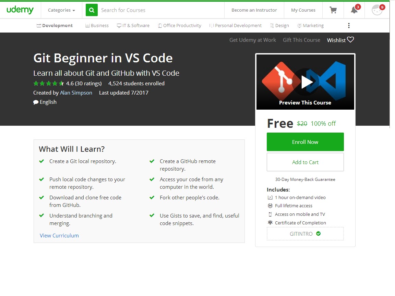The height and width of the screenshot is (296, 395).
Task: Click 'Access your code from any computer' item
Action: click(191, 183)
